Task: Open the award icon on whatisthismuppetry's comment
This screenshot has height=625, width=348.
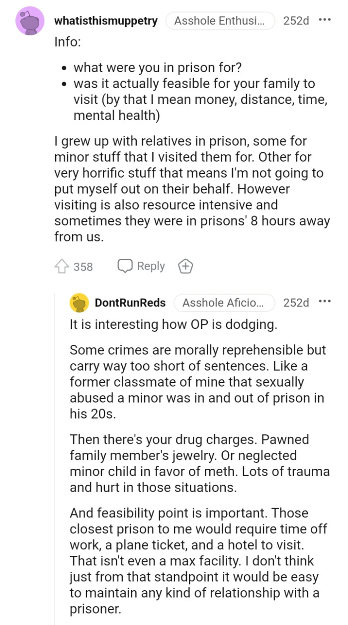Action: click(185, 266)
